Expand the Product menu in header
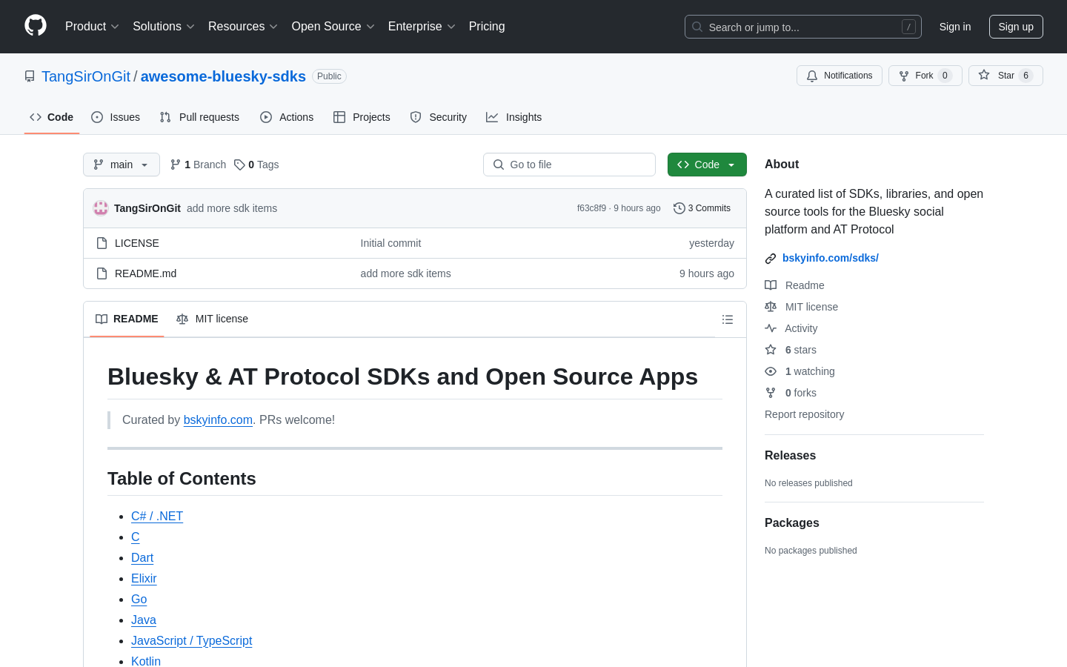 pyautogui.click(x=92, y=27)
